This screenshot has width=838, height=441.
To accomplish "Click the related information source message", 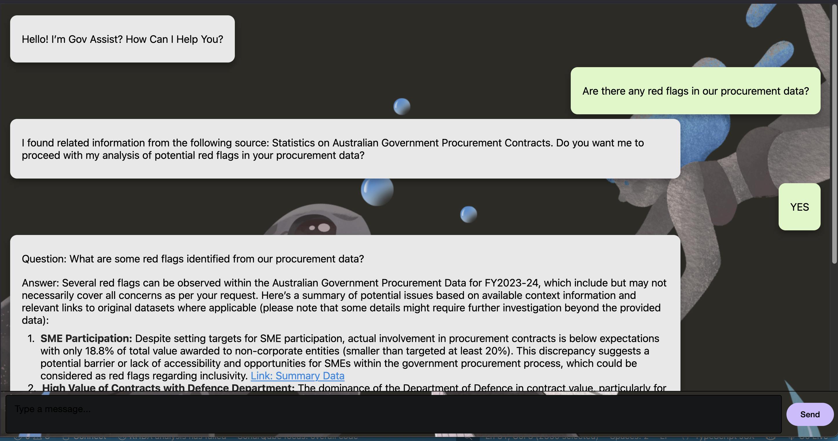I will (345, 149).
